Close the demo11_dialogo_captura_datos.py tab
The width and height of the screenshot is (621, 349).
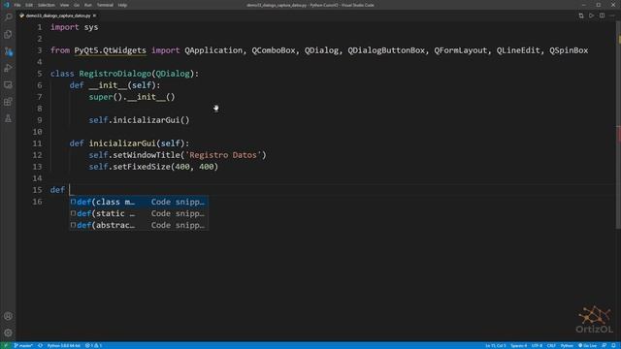[94, 16]
